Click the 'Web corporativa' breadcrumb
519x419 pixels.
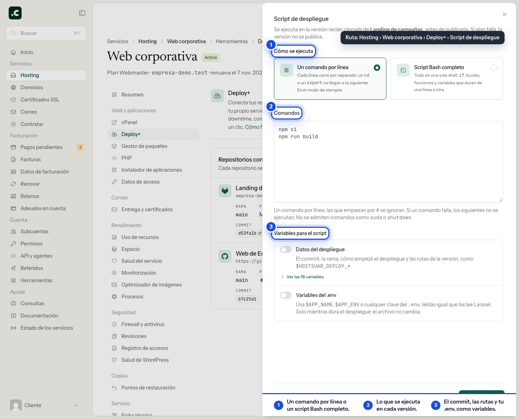[186, 41]
